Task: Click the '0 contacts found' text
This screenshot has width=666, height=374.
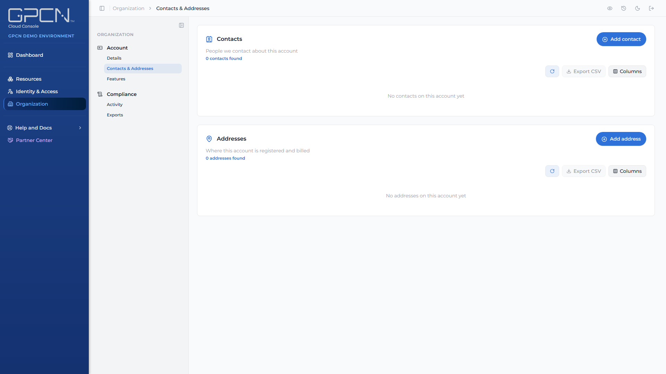Action: click(224, 59)
